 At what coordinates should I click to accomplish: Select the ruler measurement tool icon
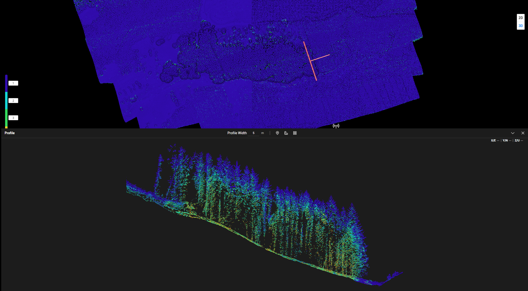coord(286,133)
